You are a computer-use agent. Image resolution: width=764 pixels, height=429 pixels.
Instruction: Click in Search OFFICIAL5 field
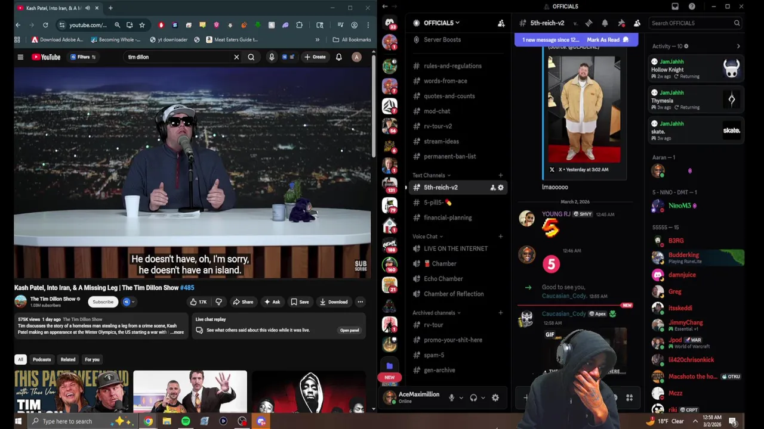point(695,23)
